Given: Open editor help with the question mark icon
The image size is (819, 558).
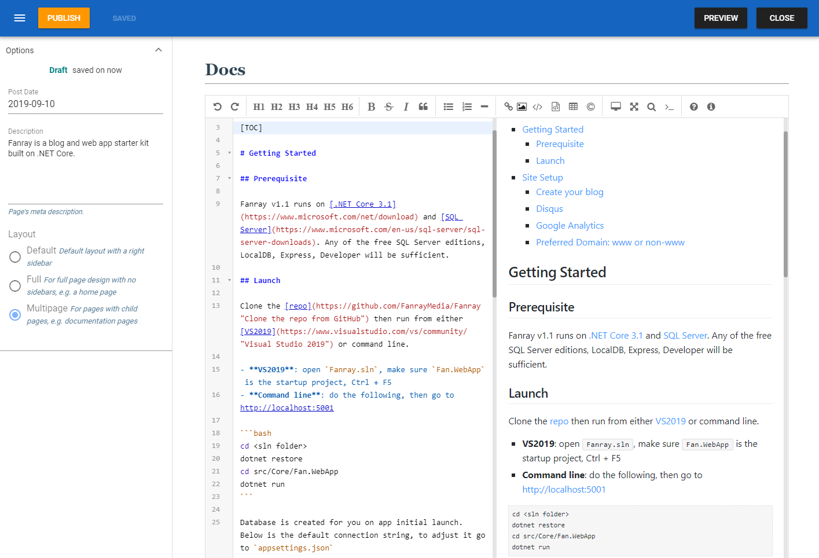Looking at the screenshot, I should tap(693, 107).
